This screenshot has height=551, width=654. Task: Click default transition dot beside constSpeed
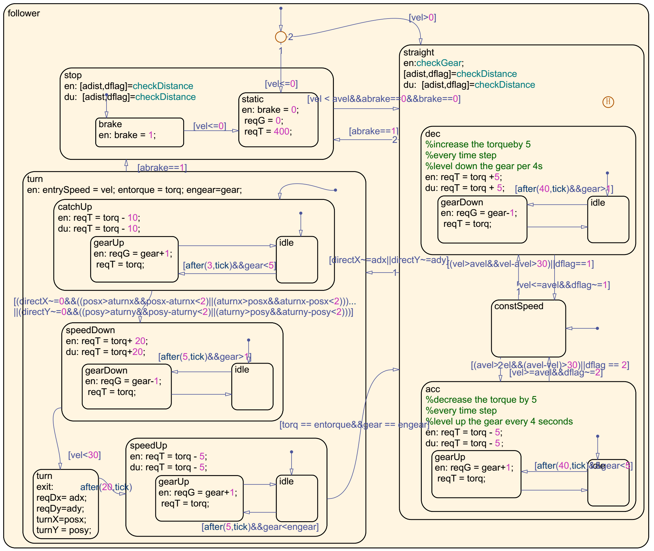(597, 328)
